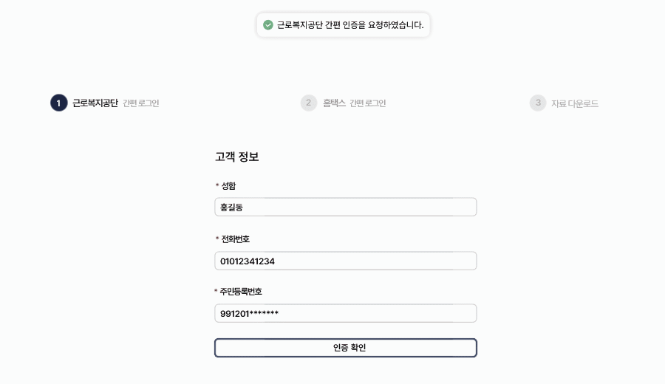
Task: Click the required asterisk beside 전화번호
Action: coord(217,239)
